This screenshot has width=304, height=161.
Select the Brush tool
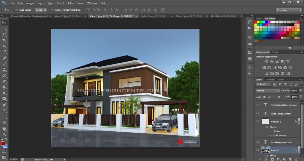4,64
